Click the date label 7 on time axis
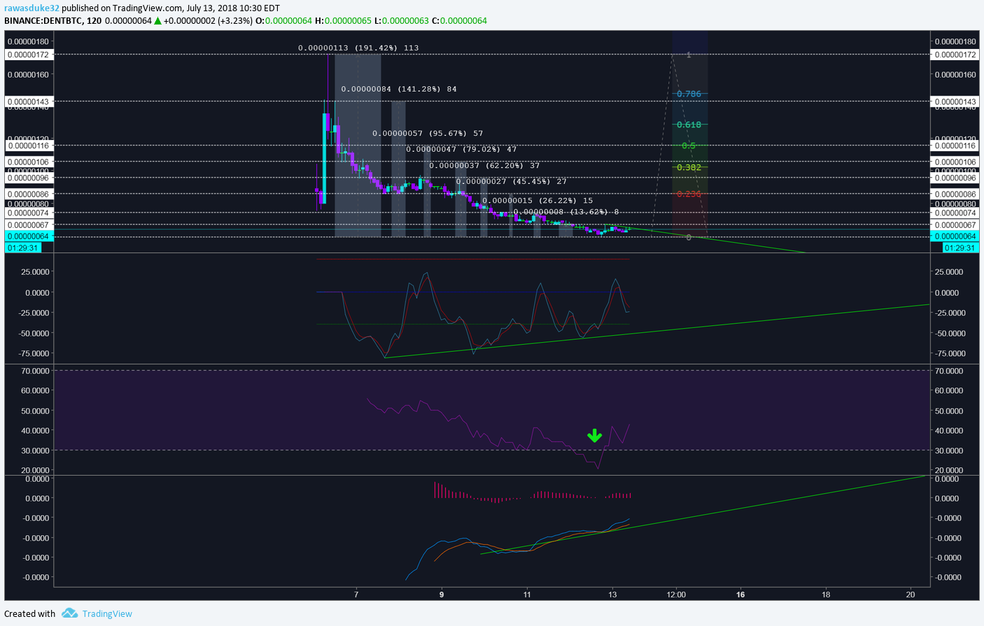 point(356,595)
